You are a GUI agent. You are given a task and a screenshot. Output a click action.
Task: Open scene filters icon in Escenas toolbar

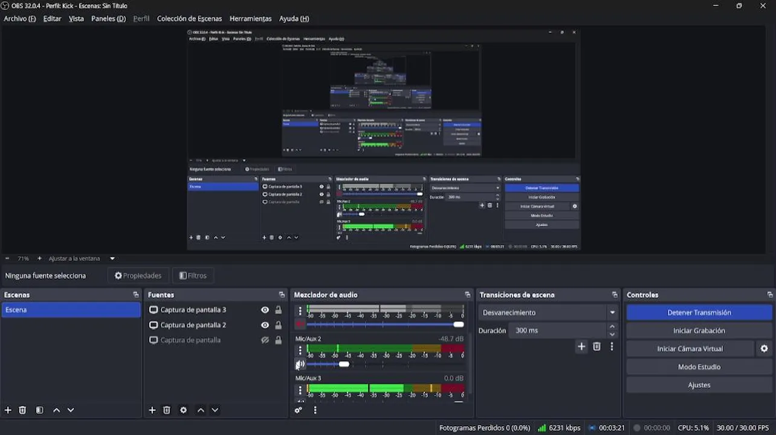click(39, 410)
